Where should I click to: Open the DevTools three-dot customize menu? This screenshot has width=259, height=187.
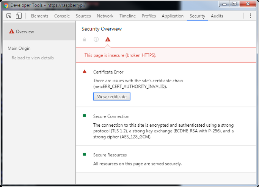[250, 16]
